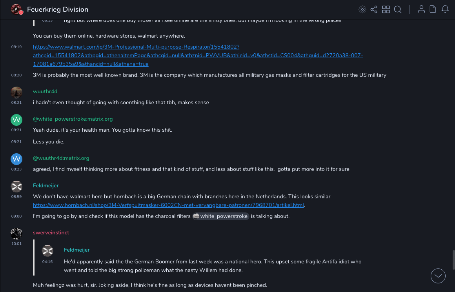This screenshot has height=292, width=455.
Task: Click the Feuerkrieg Division room title
Action: [x=58, y=9]
